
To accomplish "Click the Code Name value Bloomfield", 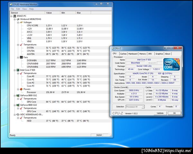I will pyautogui.click(x=135, y=63).
